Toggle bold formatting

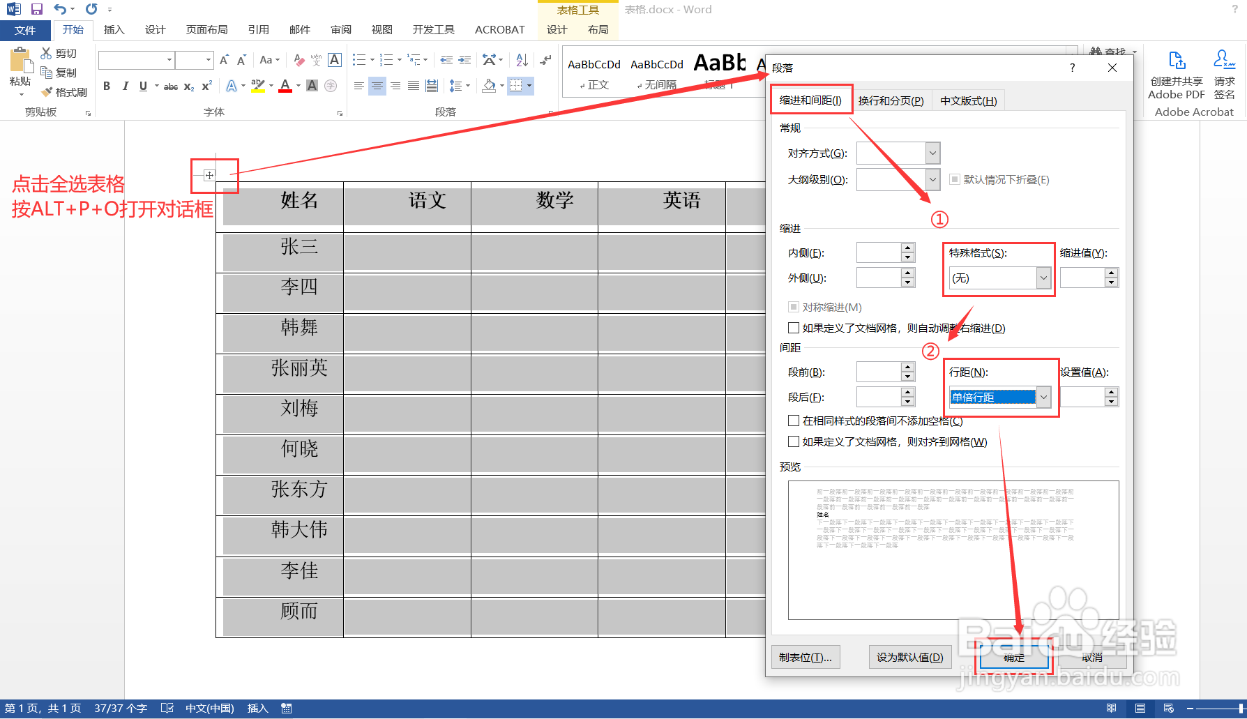(x=106, y=86)
